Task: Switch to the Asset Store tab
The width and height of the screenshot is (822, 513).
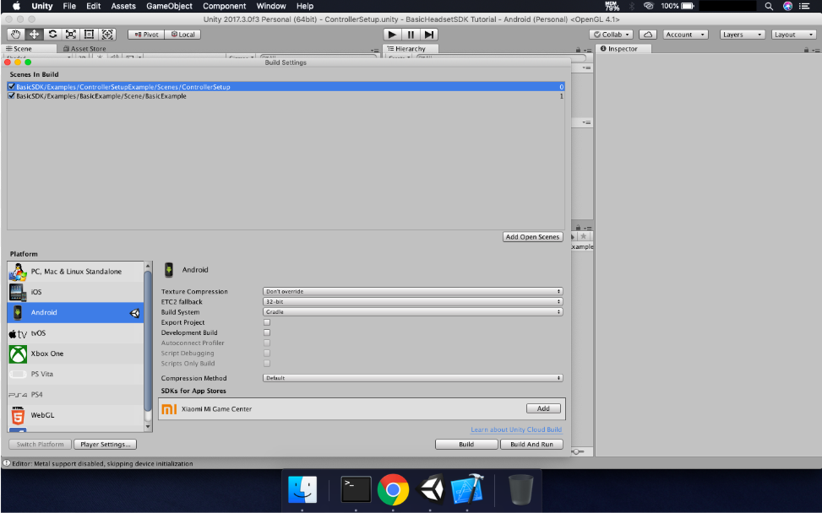Action: (x=84, y=49)
